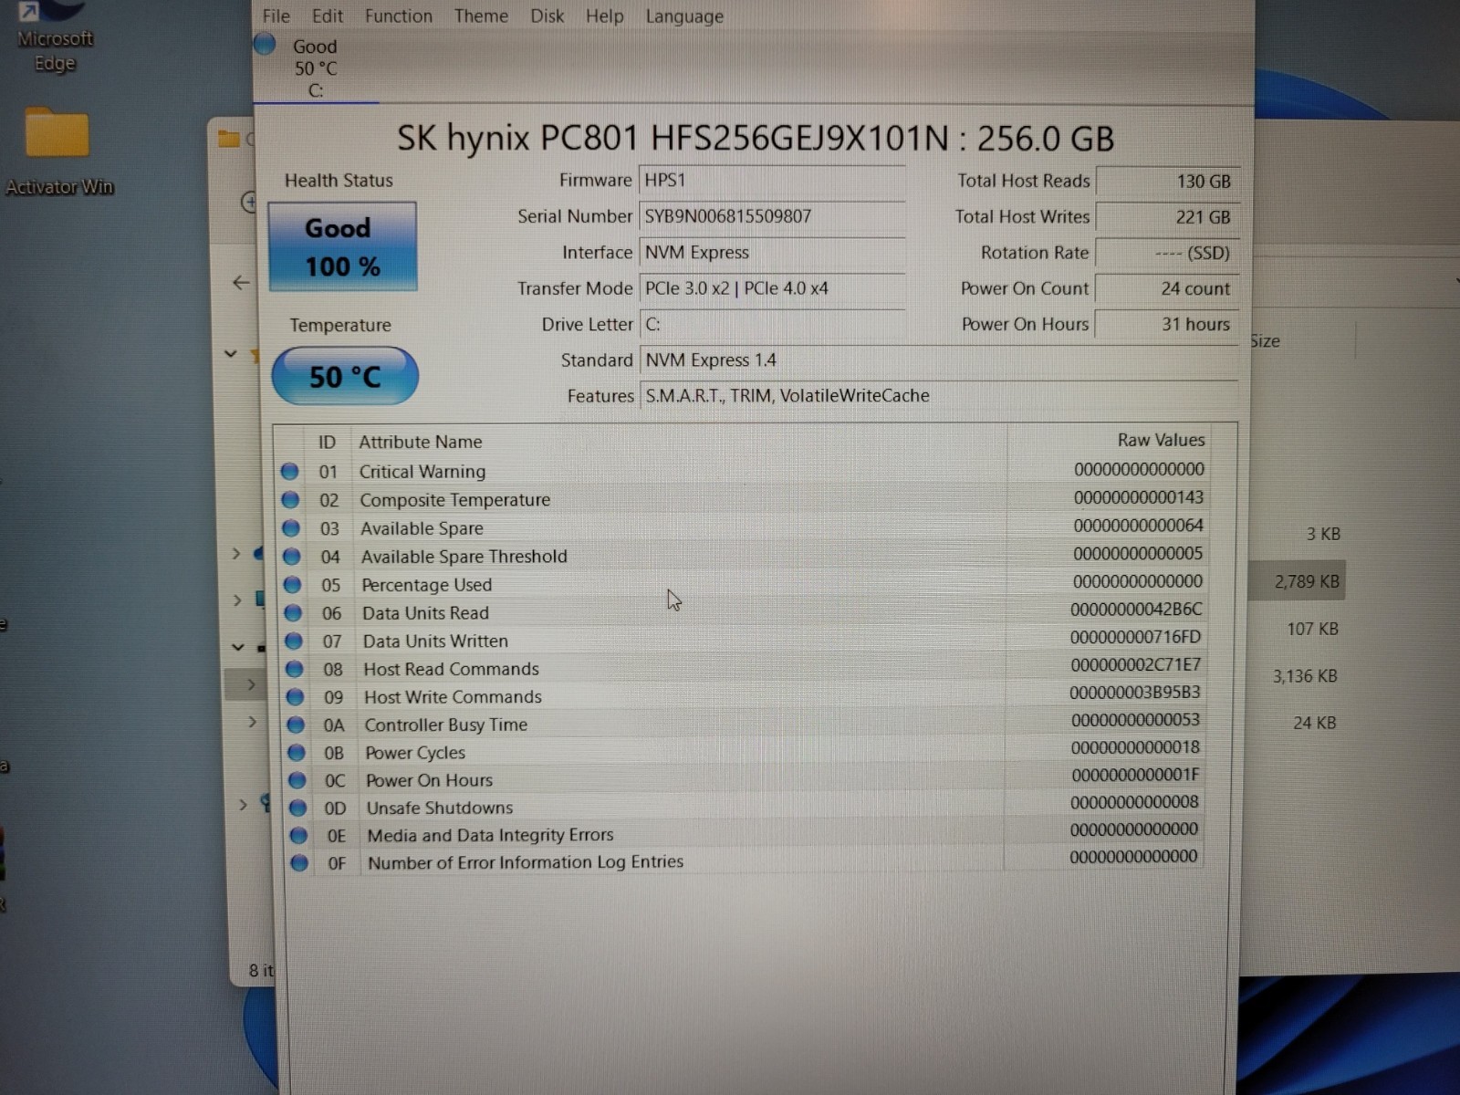Click the Standard NVM Express 1.4 field

coord(938,360)
